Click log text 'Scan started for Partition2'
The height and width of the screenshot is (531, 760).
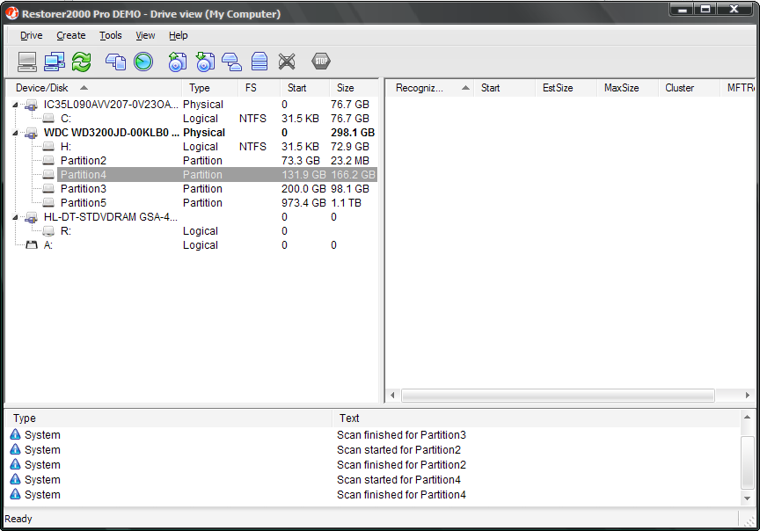pos(398,449)
